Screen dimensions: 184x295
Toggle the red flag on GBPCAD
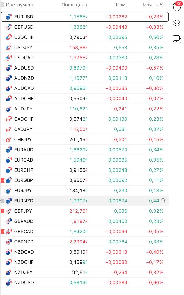(3, 232)
